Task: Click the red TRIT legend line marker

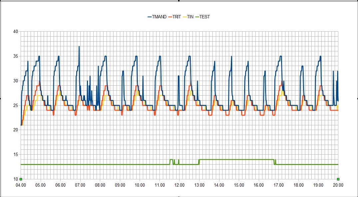Action: pyautogui.click(x=170, y=17)
